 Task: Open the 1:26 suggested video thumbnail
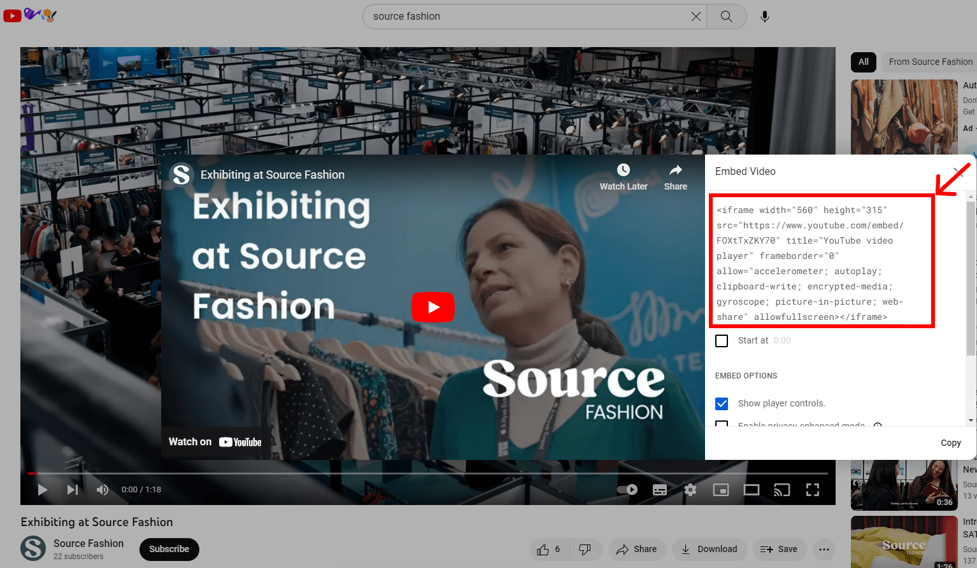[x=904, y=542]
